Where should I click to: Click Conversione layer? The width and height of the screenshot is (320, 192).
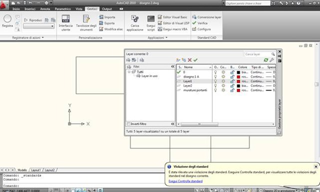pyautogui.click(x=206, y=17)
